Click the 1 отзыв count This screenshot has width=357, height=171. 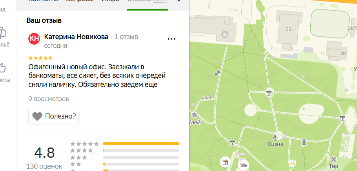[126, 37]
